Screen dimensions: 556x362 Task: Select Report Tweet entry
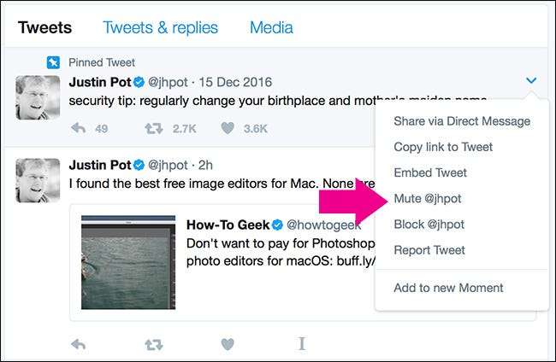point(429,250)
